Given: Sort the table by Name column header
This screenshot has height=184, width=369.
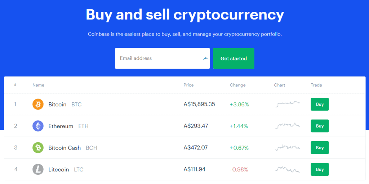Looking at the screenshot, I should [x=38, y=85].
